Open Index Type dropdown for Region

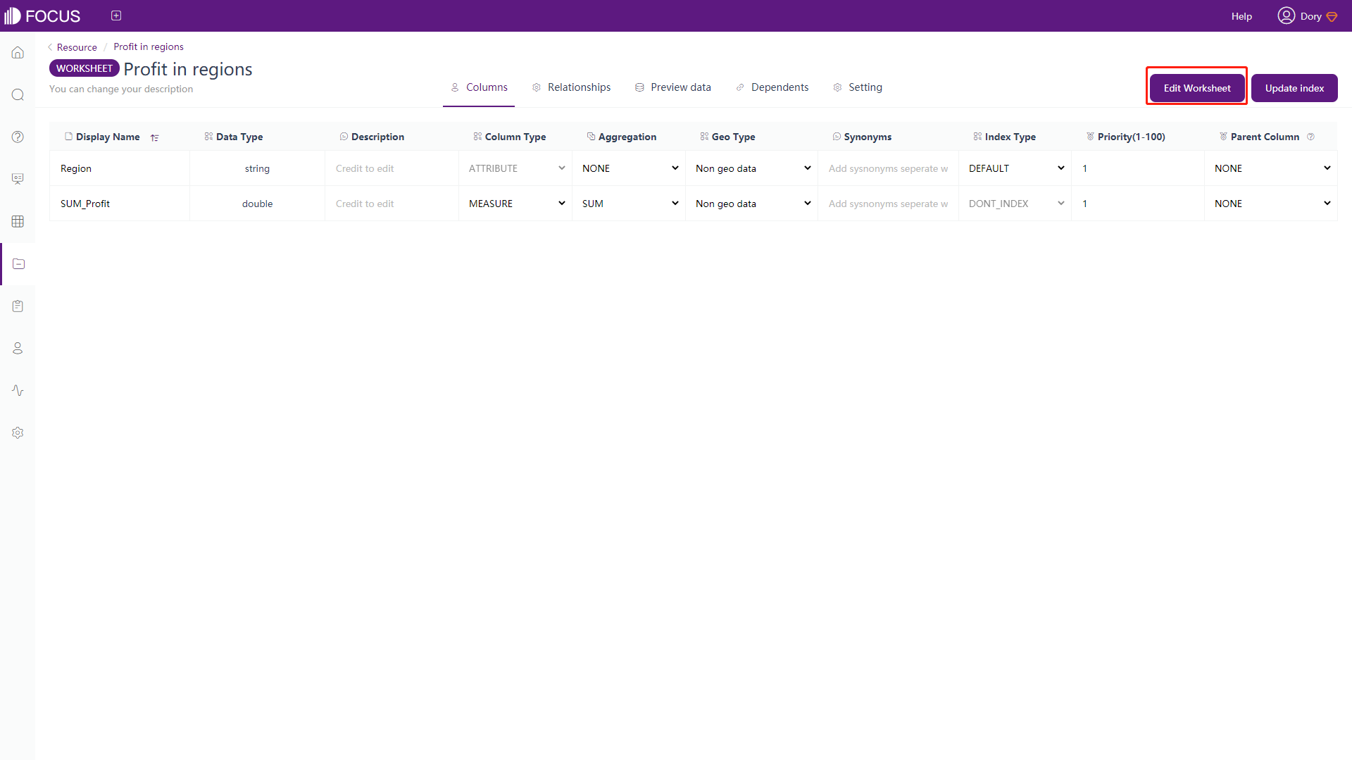[1015, 168]
